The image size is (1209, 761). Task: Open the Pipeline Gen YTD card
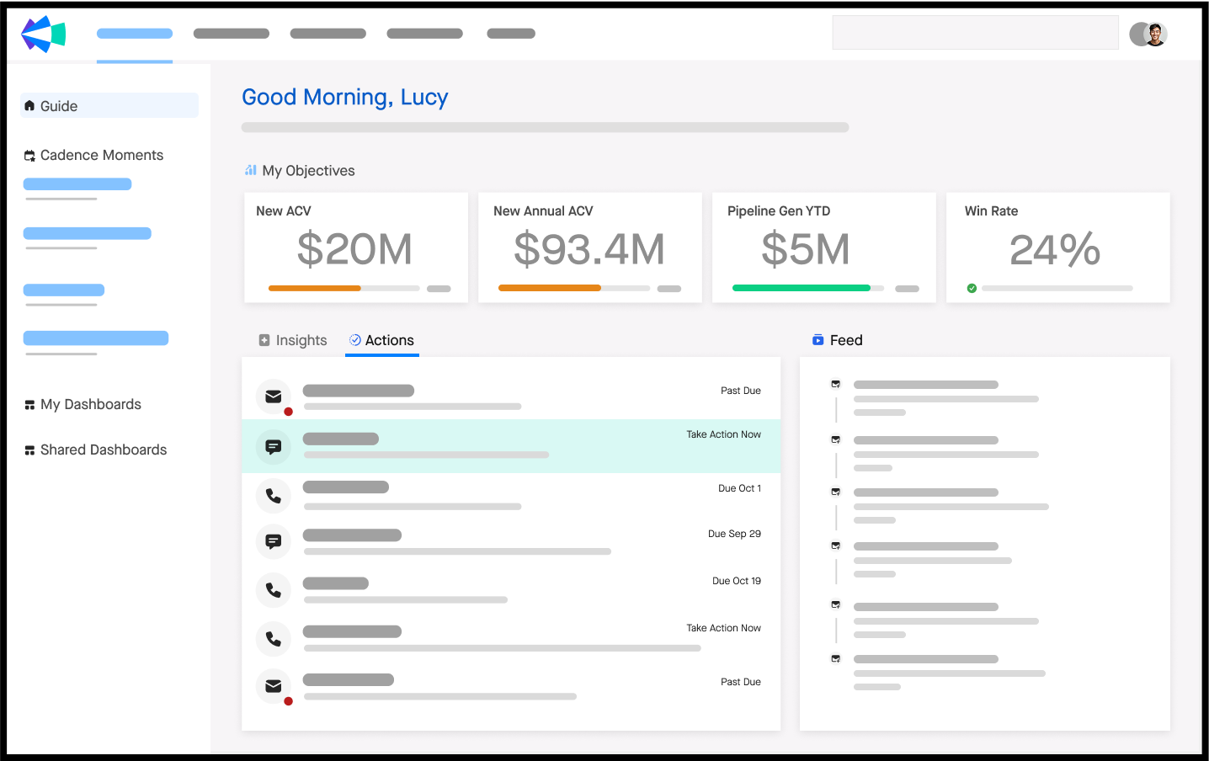click(x=823, y=247)
